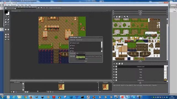Zoom in on the Tiles panel
Image resolution: width=177 pixels, height=99 pixels.
pyautogui.click(x=125, y=17)
